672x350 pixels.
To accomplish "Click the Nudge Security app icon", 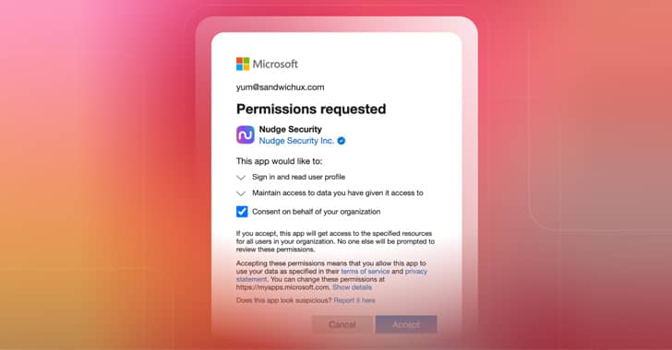I will (x=246, y=134).
